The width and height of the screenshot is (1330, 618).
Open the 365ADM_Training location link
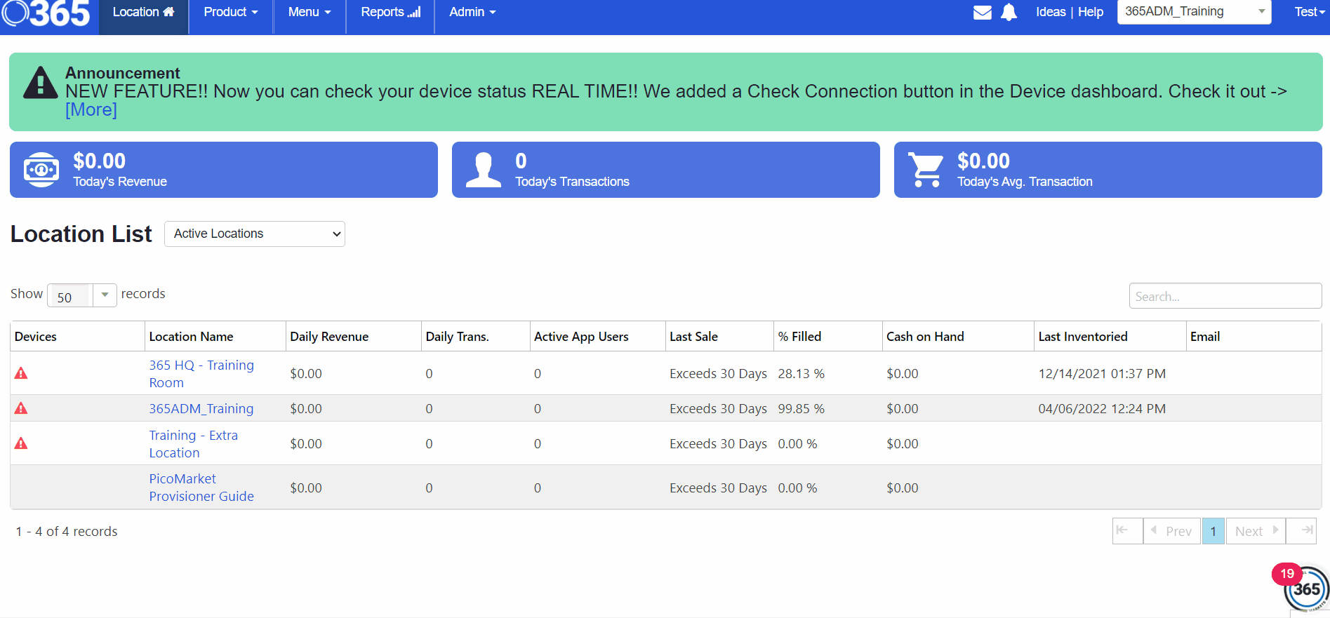[201, 408]
